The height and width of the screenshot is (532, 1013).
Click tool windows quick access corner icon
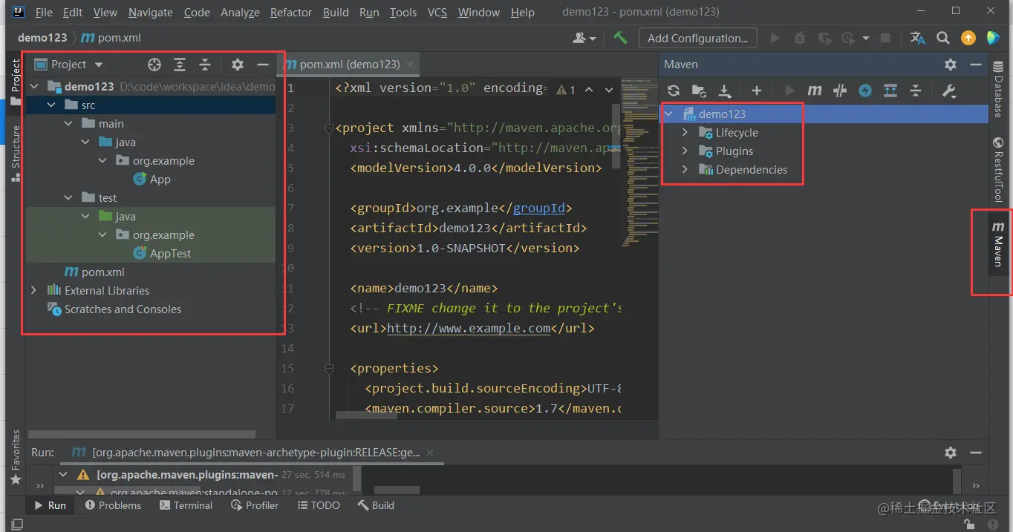(x=17, y=524)
